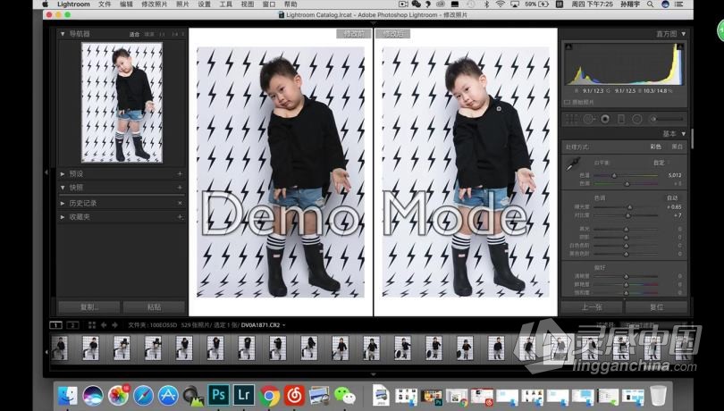Pick the white balance eyedropper tool

coord(573,164)
